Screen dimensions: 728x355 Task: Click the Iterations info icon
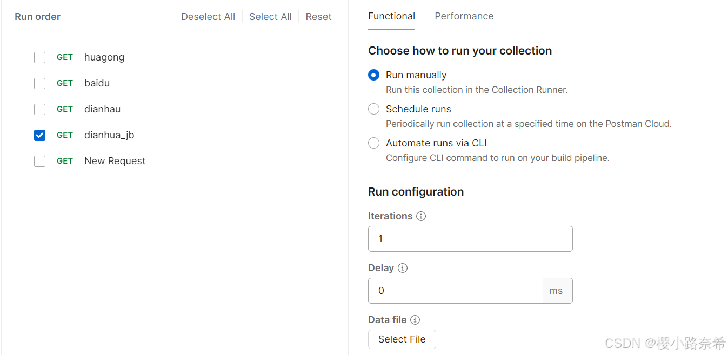(x=421, y=216)
